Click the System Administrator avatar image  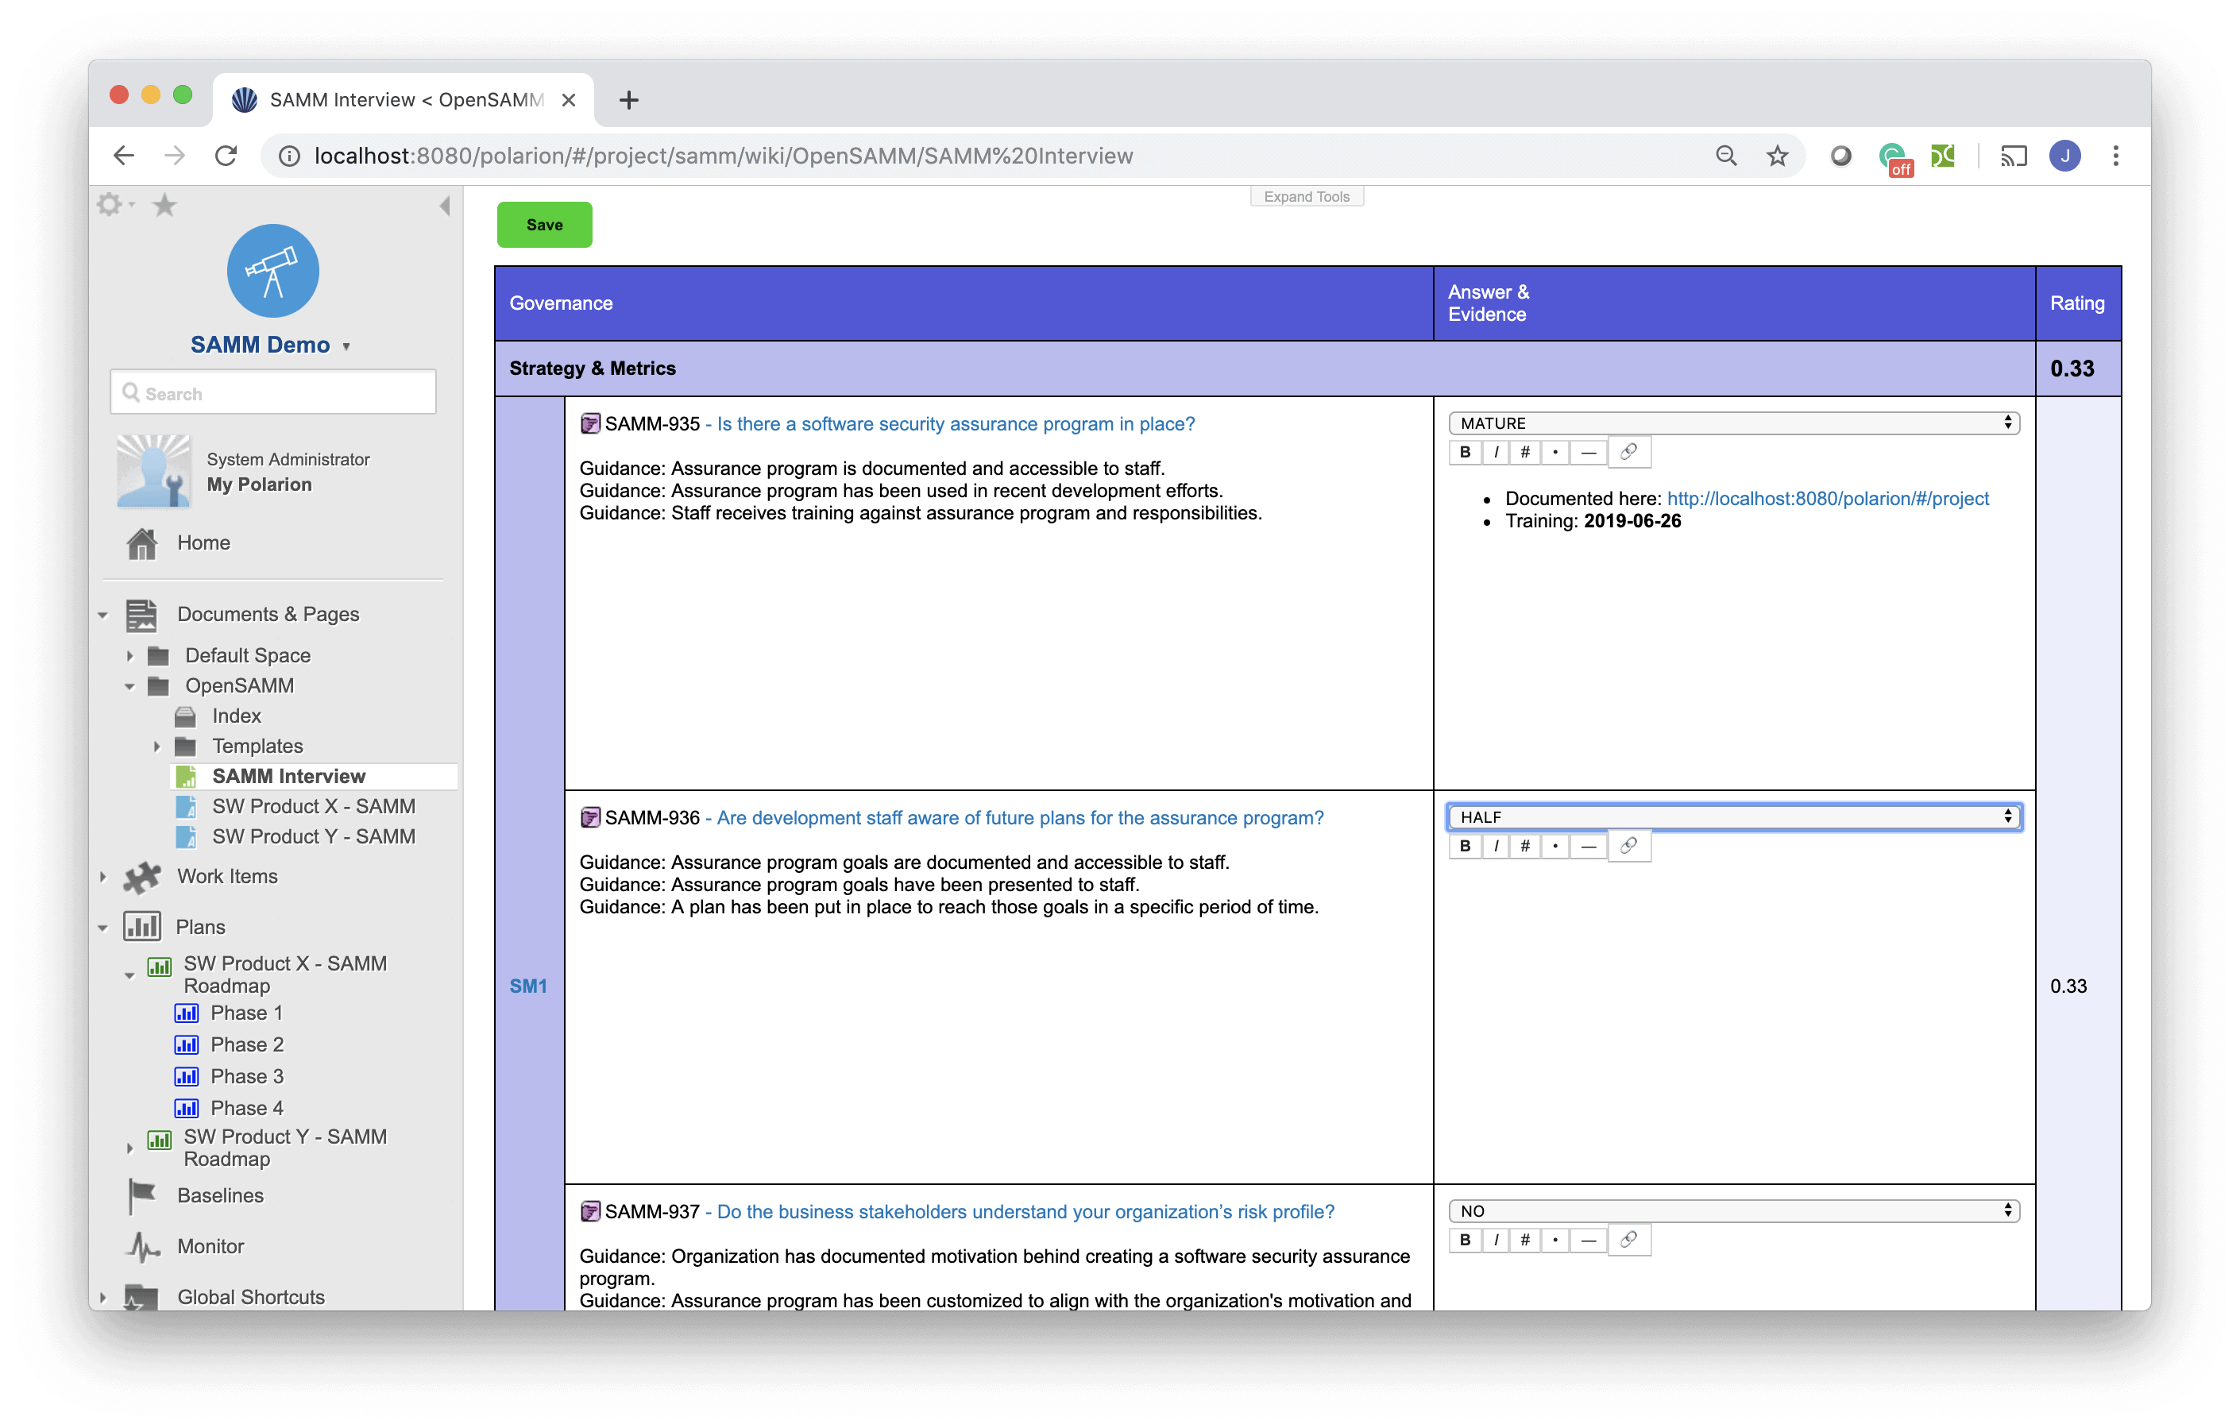click(153, 471)
